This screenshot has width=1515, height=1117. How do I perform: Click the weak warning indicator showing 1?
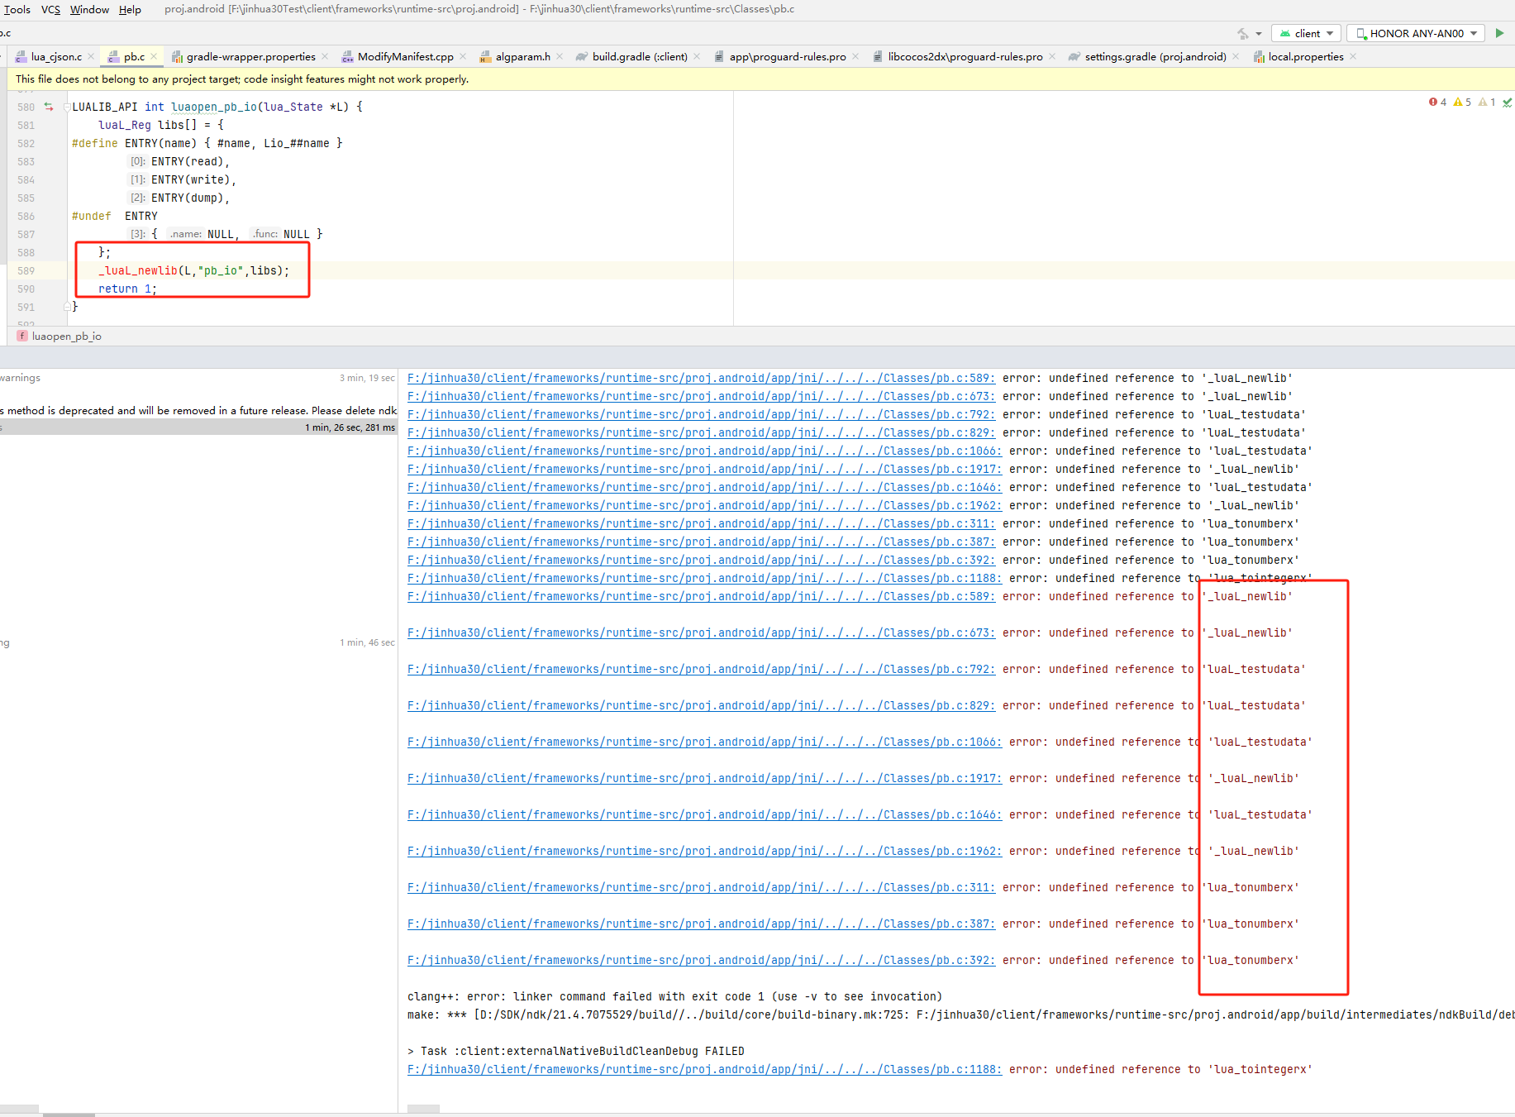tap(1487, 102)
